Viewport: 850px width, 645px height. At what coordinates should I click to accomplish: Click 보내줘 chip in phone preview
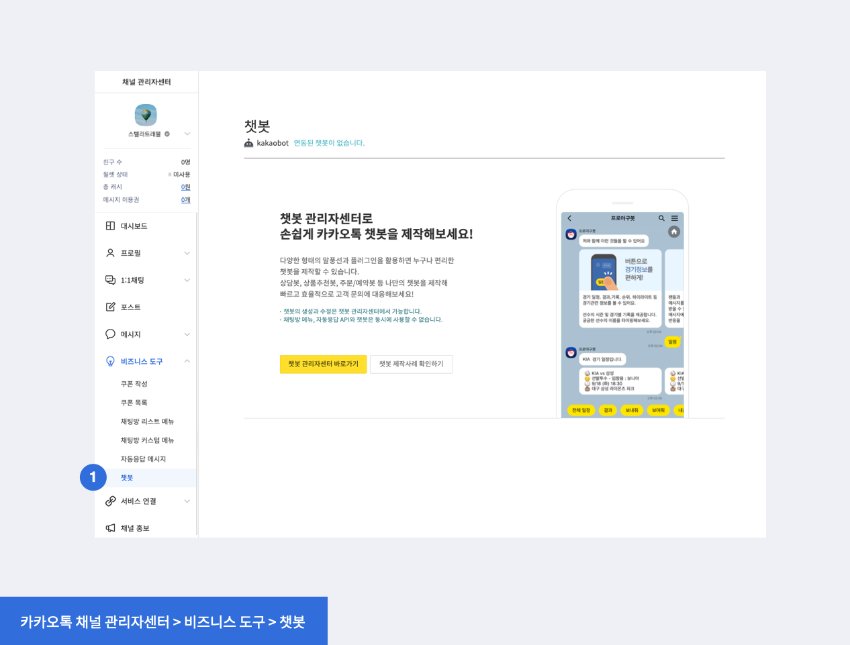(x=632, y=410)
